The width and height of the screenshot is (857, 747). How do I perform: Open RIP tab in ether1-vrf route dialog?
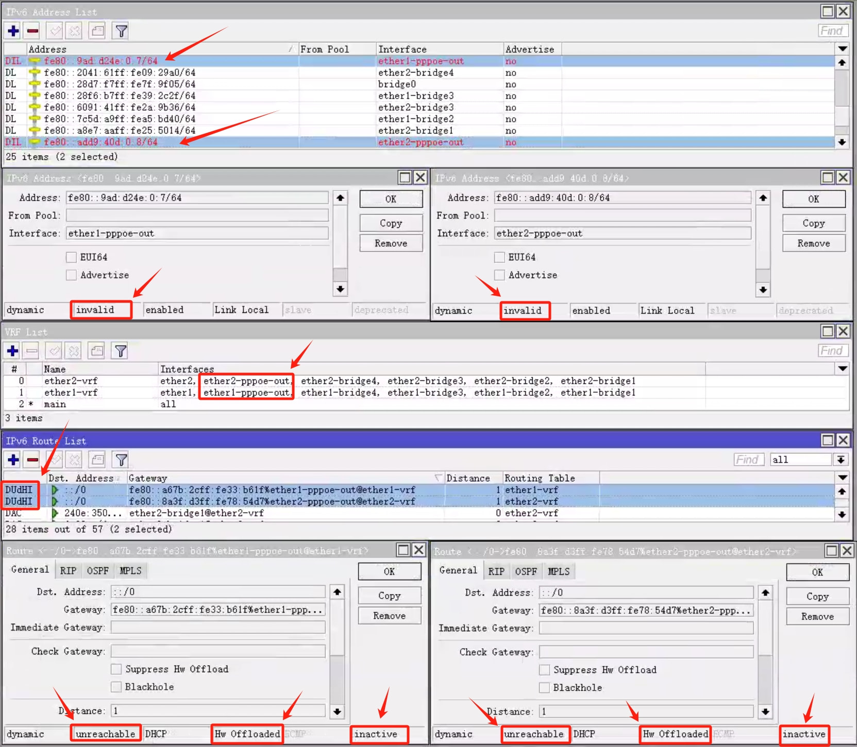click(68, 571)
